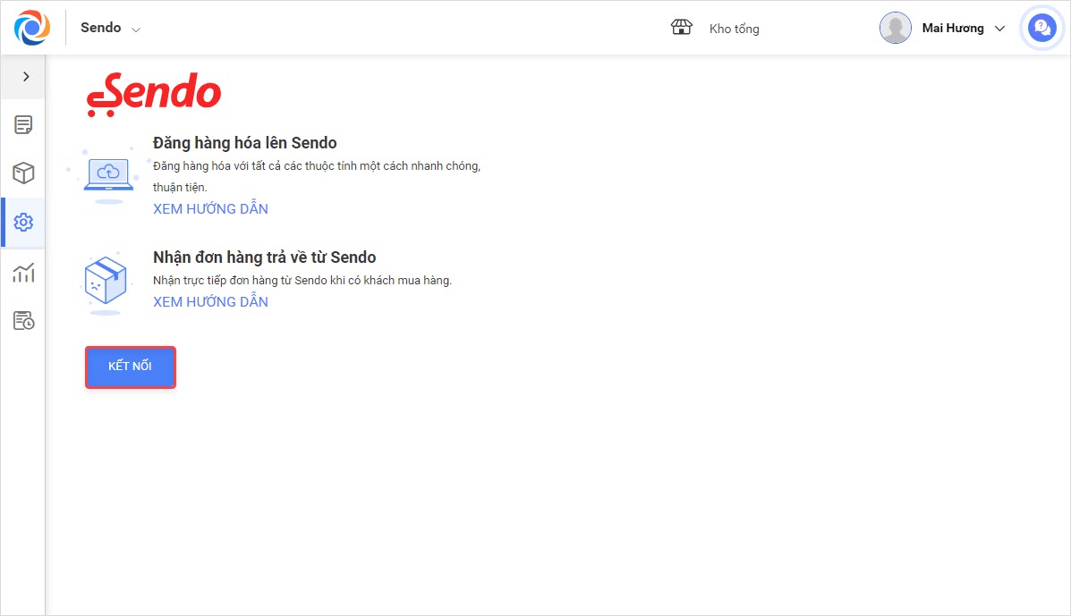This screenshot has height=616, width=1071.
Task: Click the Mai Hương user name
Action: (x=953, y=29)
